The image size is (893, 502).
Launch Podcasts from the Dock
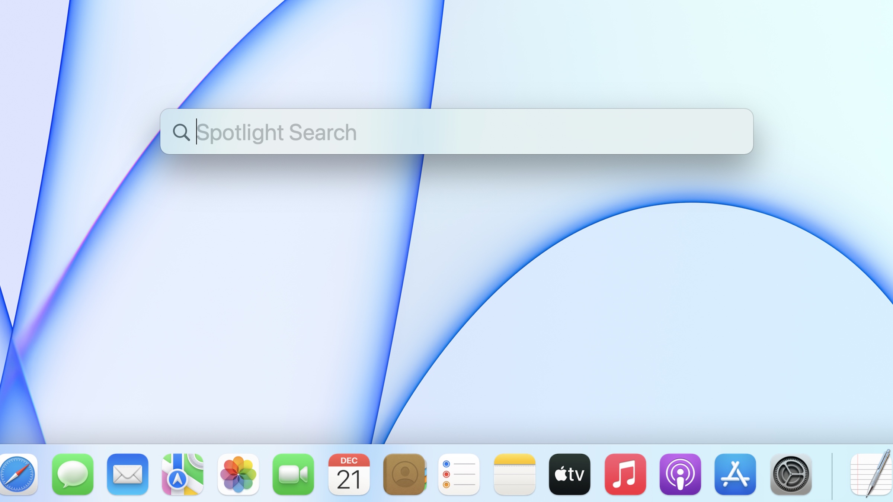click(680, 474)
